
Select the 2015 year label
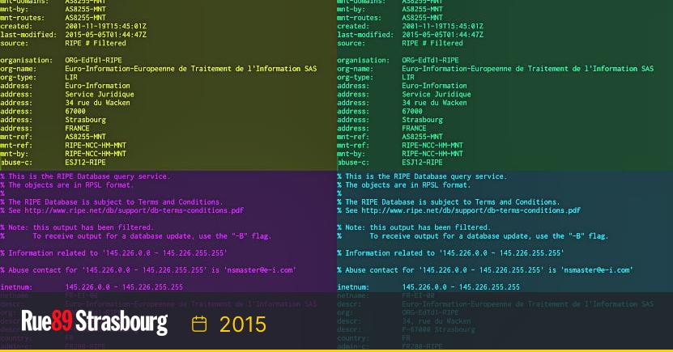(242, 324)
